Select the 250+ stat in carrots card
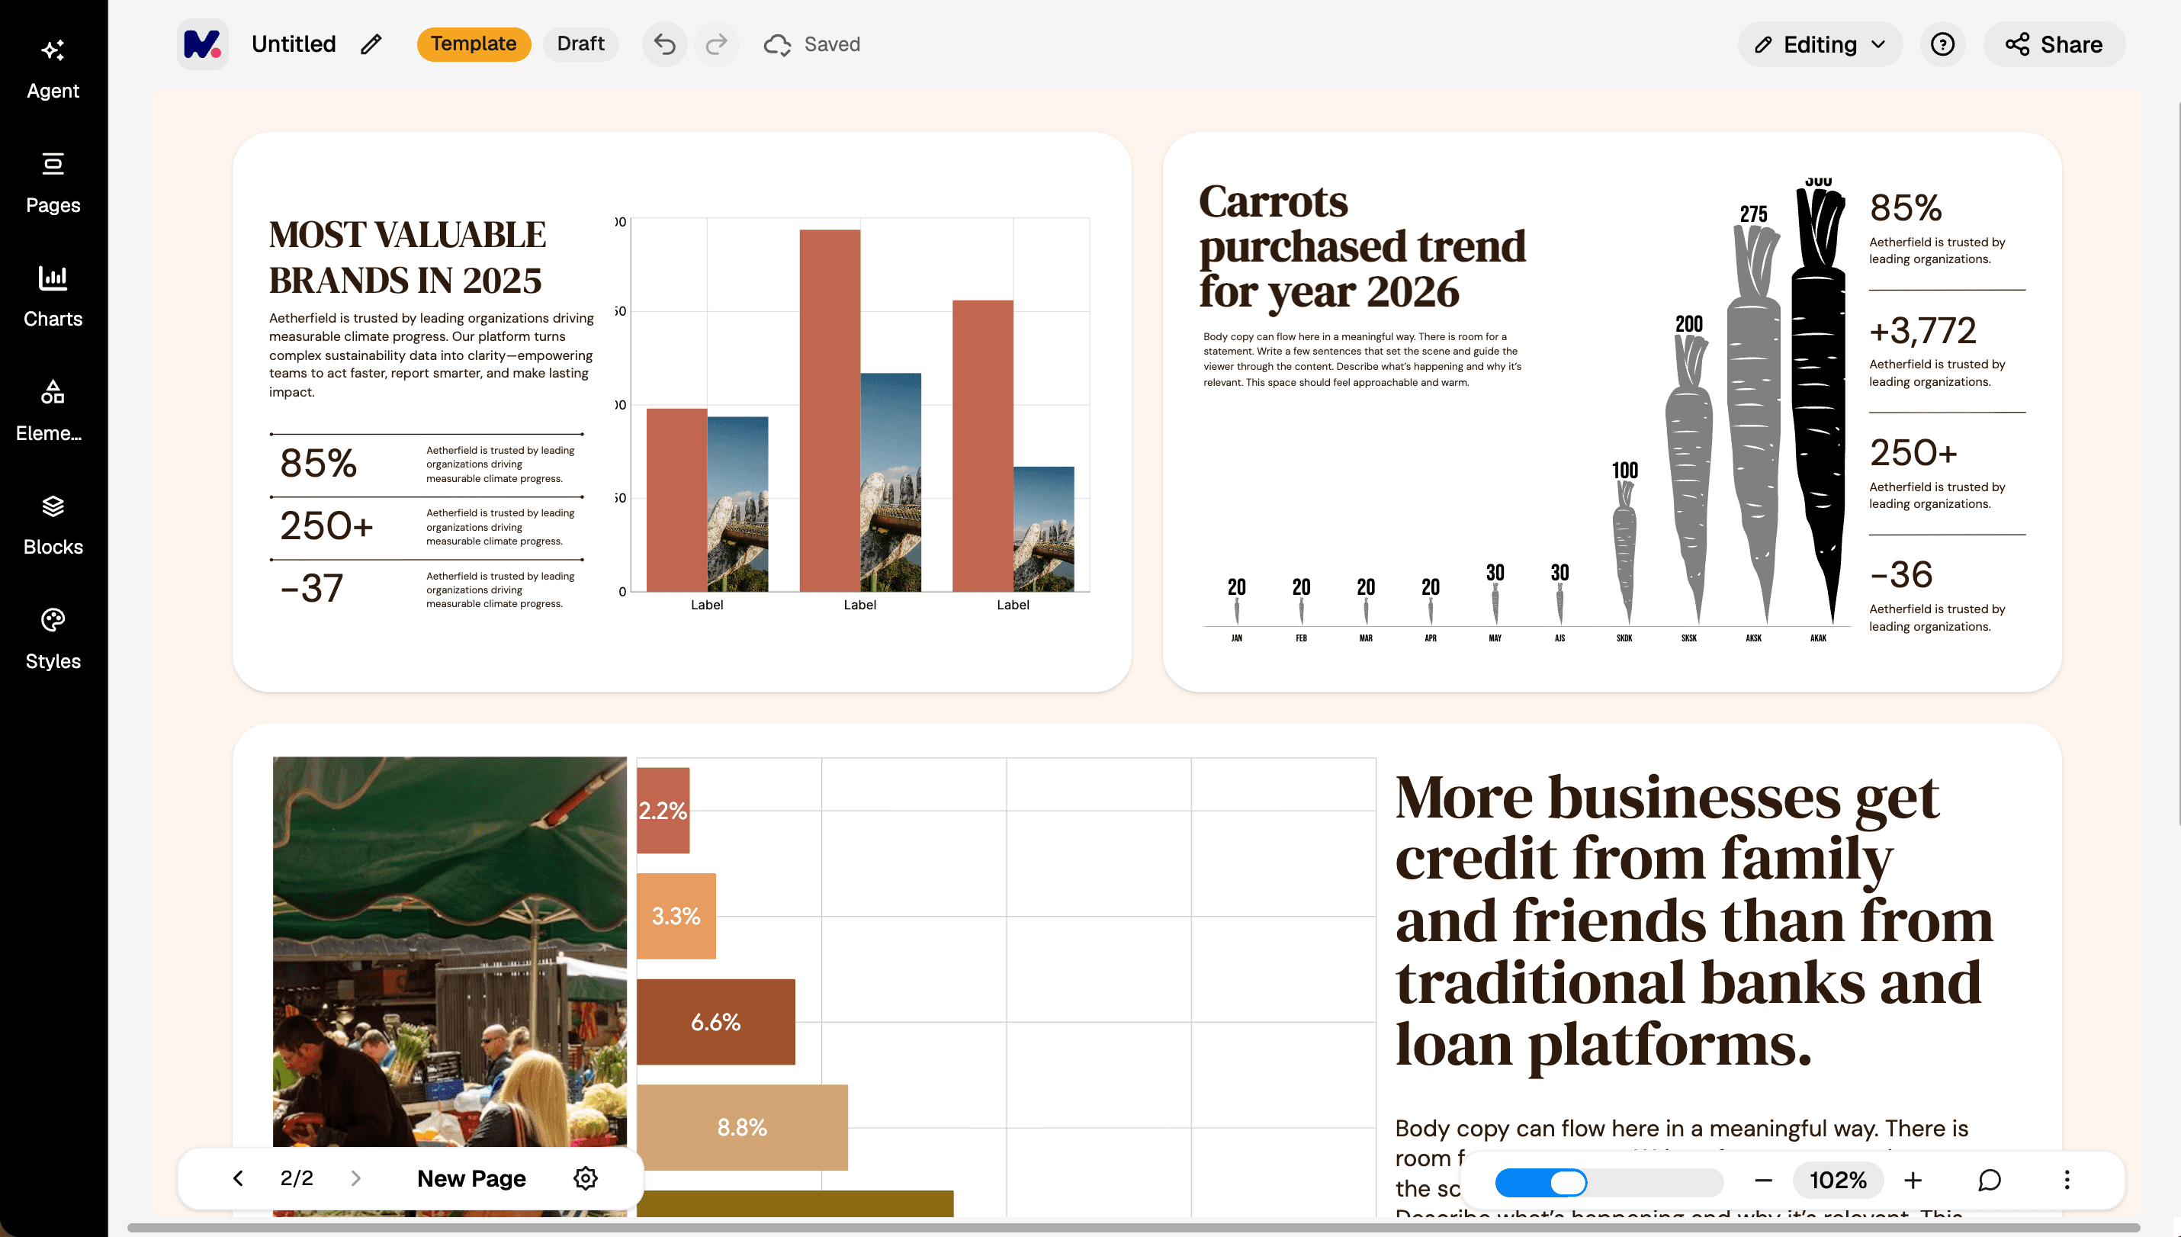Screen dimensions: 2181x1237 tap(1913, 453)
